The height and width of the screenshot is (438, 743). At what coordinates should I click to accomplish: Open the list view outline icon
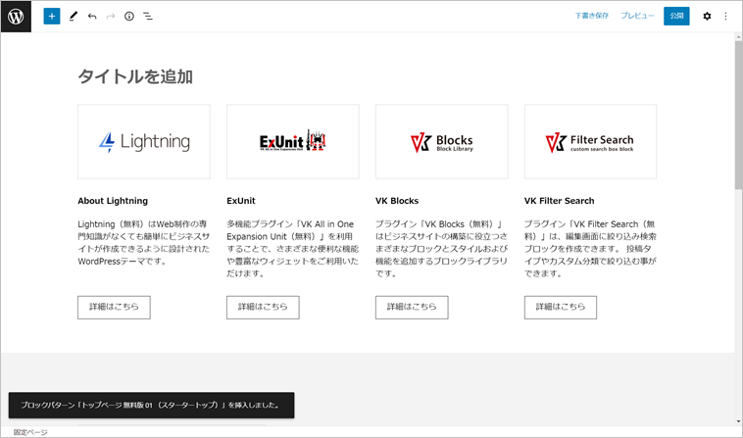(x=148, y=17)
